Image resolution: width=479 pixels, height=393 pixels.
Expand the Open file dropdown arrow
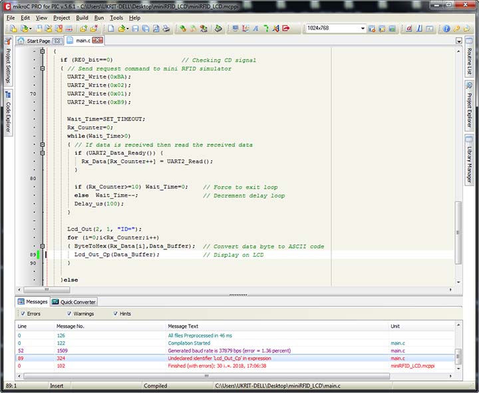(128, 29)
